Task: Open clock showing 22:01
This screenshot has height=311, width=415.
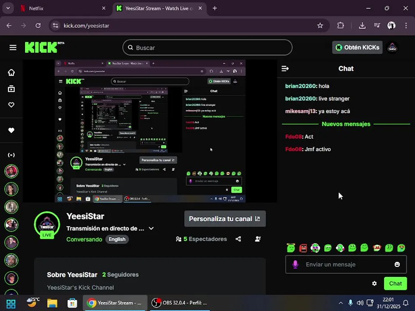Action: tap(388, 303)
